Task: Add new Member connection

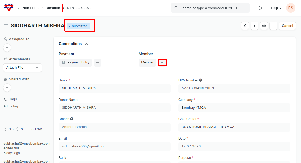Action: tap(162, 63)
